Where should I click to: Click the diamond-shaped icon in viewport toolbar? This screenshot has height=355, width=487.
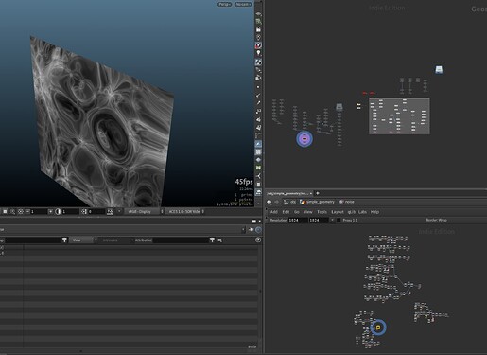pos(258,160)
